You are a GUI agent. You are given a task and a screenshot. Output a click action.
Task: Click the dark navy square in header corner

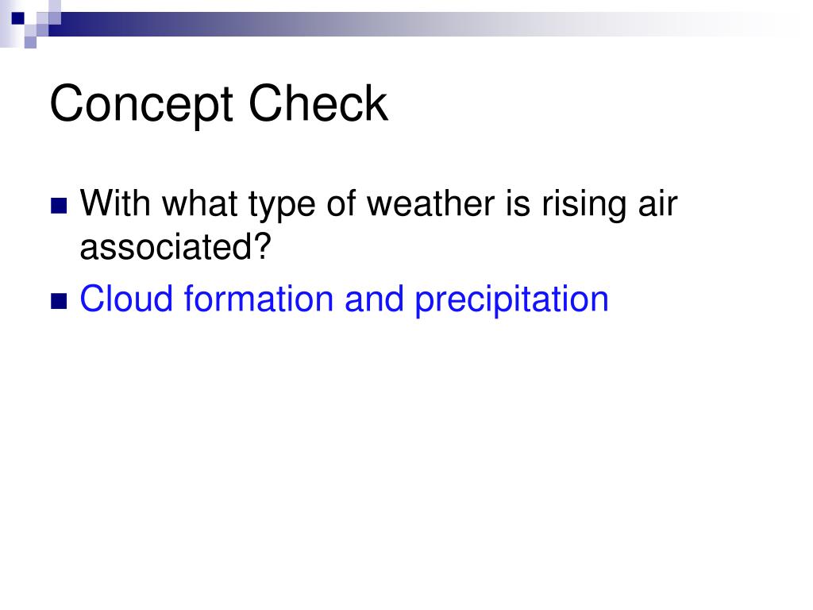pos(18,18)
